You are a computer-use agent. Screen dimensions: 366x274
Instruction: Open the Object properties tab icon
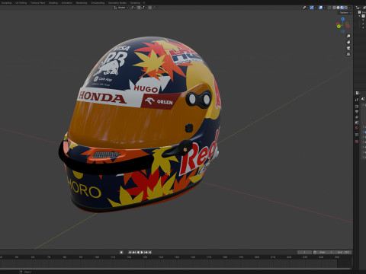(357, 135)
